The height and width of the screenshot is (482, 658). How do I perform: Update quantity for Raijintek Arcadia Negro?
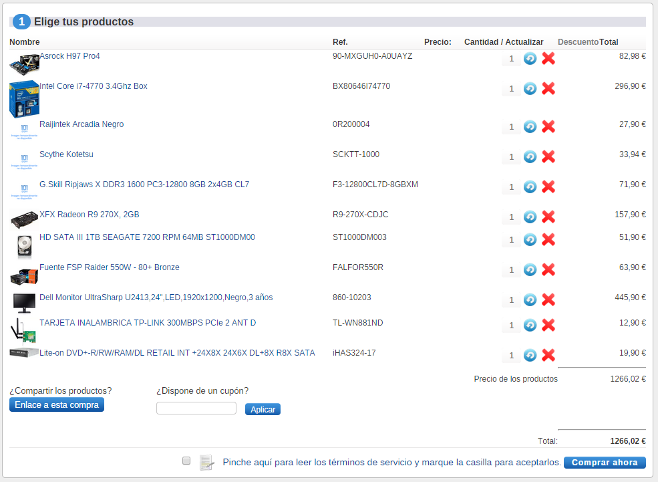click(x=530, y=127)
